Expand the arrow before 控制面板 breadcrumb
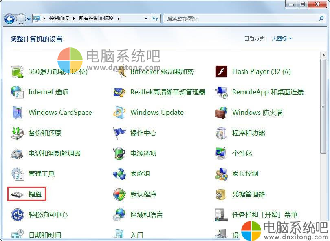The width and height of the screenshot is (330, 241). (x=44, y=18)
